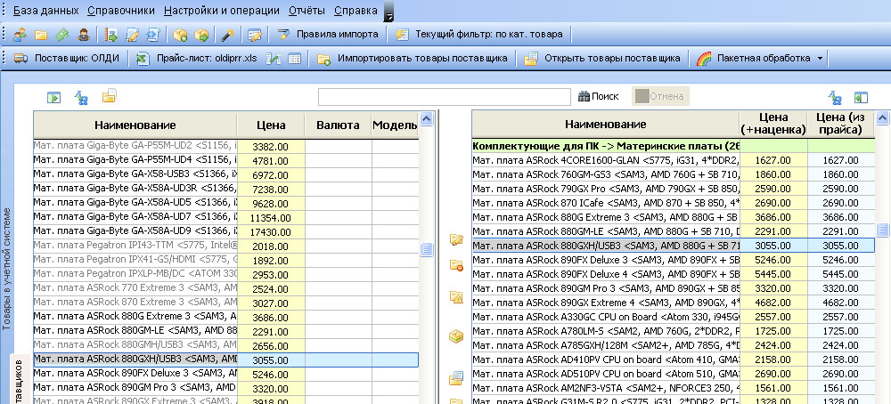The width and height of the screenshot is (891, 404).
Task: Click the folder with pencil icon between tables
Action: pyautogui.click(x=455, y=239)
